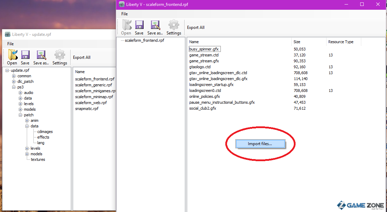The height and width of the screenshot is (212, 387).
Task: Select scaleform_frontend.rpf in the update.rpf file list
Action: pyautogui.click(x=95, y=79)
